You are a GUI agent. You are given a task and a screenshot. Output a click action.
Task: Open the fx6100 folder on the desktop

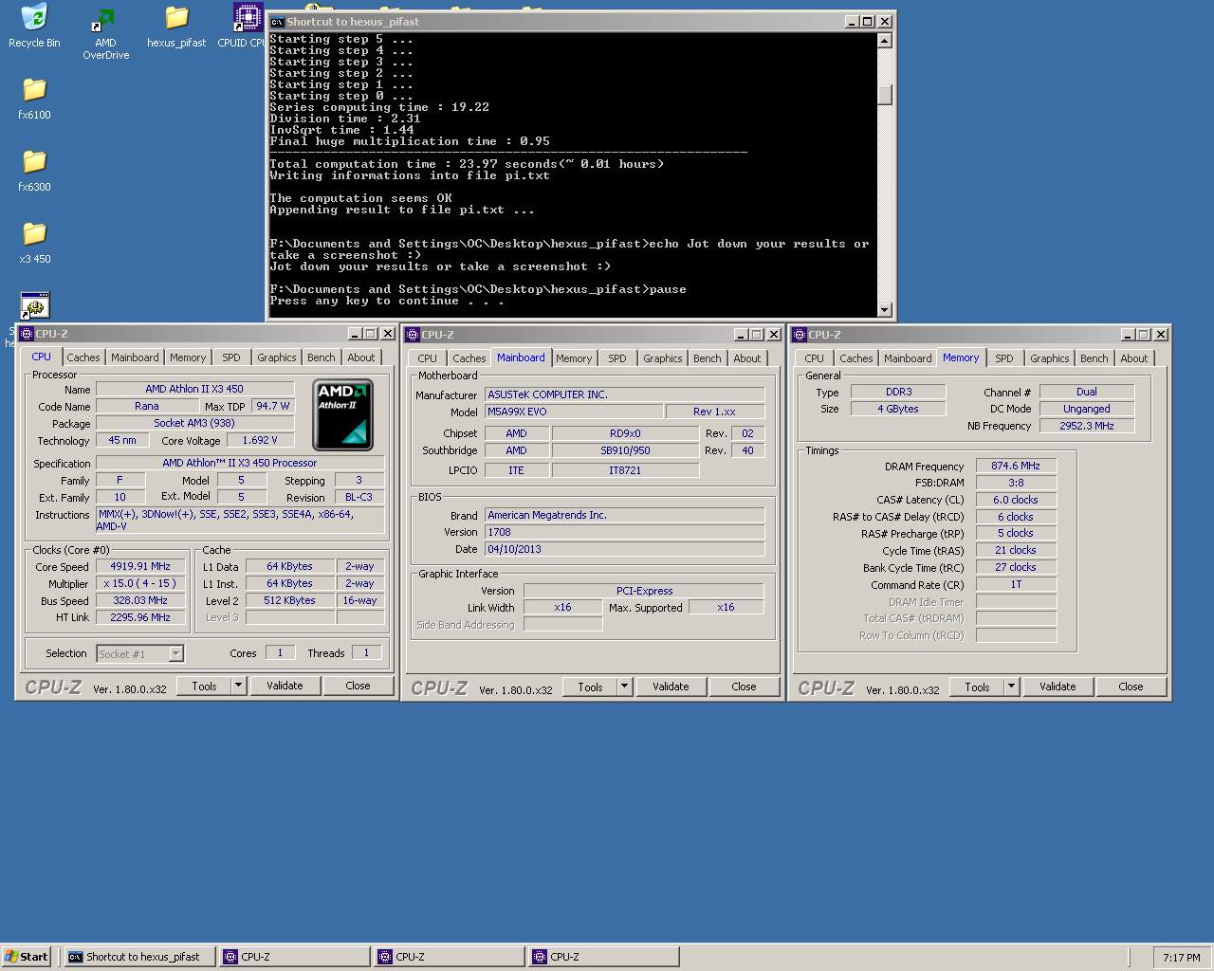coord(34,99)
